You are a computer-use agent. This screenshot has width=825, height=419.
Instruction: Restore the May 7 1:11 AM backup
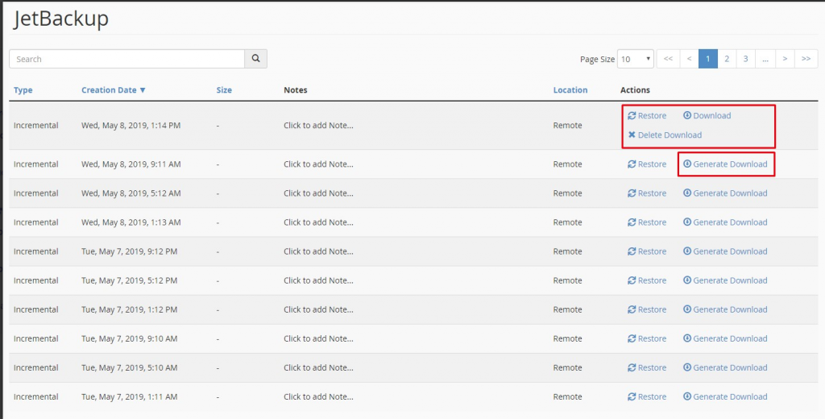tap(647, 397)
